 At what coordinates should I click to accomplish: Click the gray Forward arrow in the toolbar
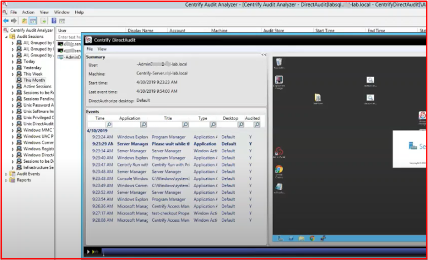point(14,21)
